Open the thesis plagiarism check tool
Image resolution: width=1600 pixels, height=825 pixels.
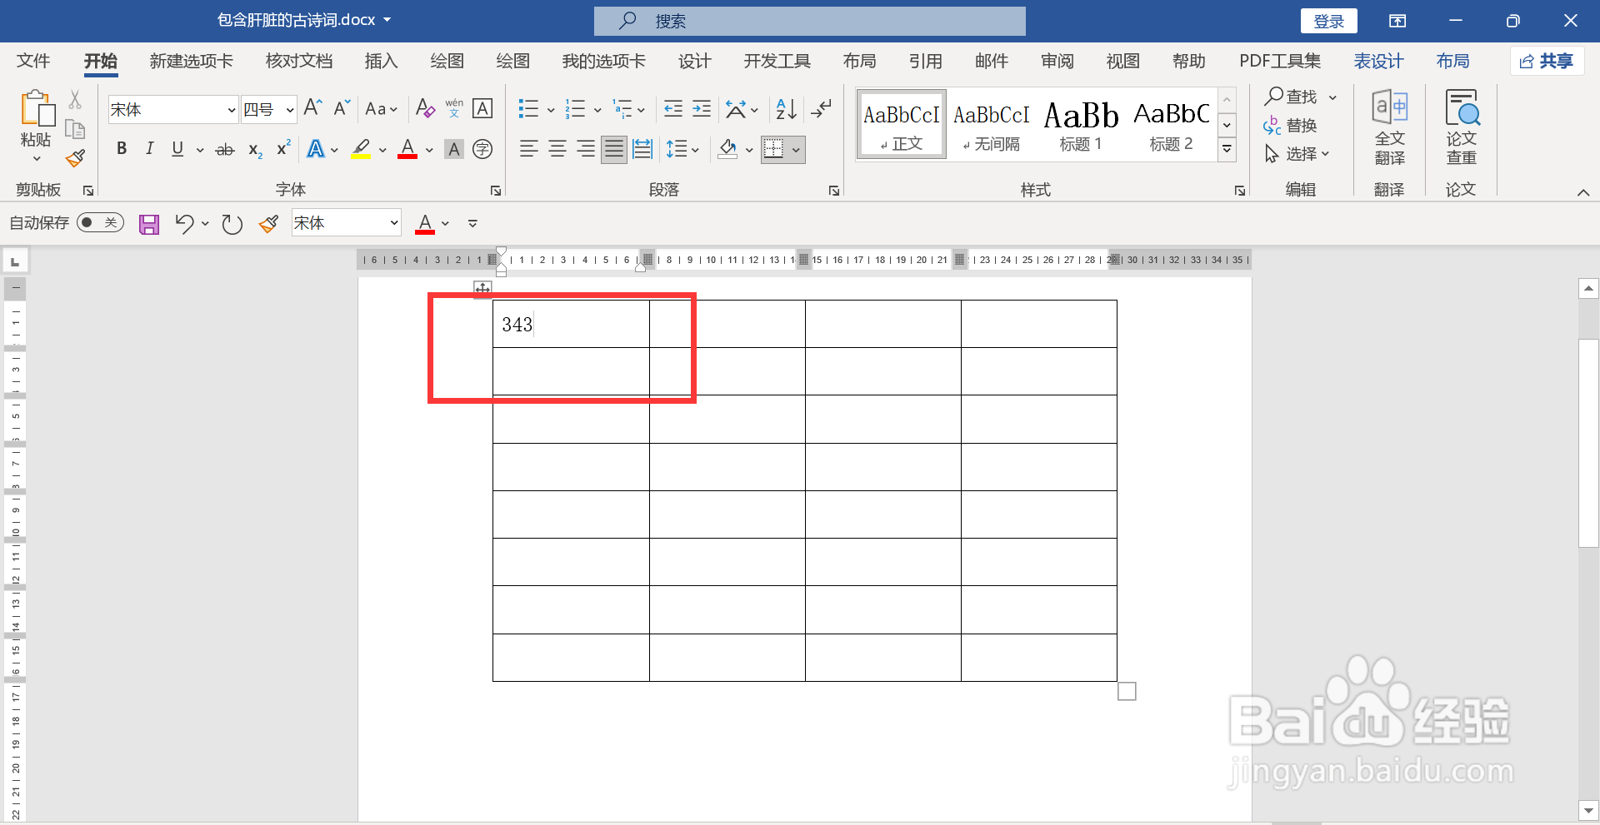(x=1462, y=127)
